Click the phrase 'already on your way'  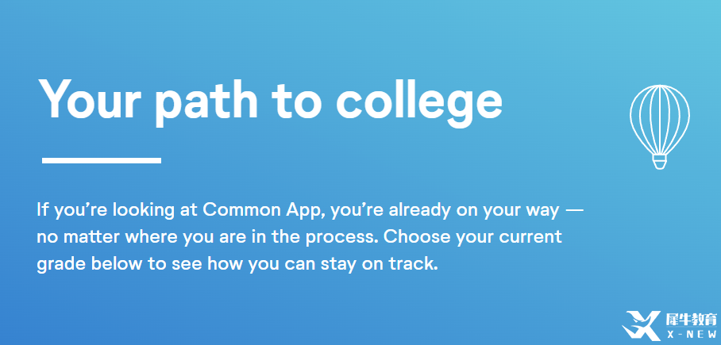(474, 211)
